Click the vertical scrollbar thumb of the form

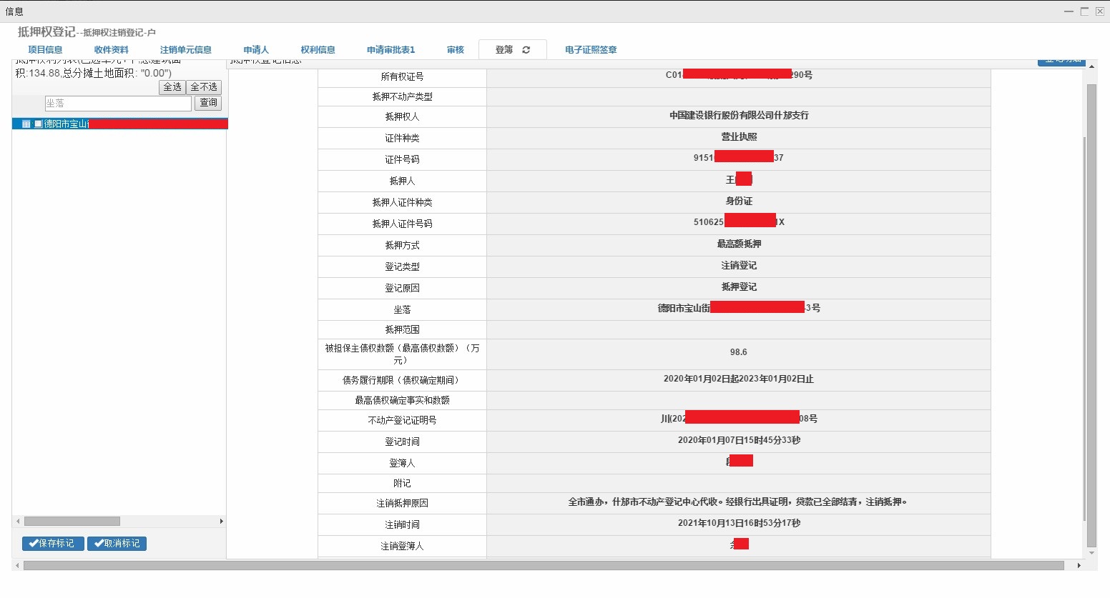point(1091,314)
